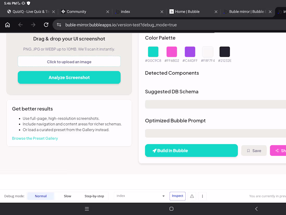This screenshot has height=215, width=286.
Task: Click the Inspect button
Action: point(178,196)
